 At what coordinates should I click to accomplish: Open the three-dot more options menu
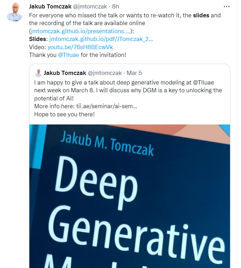(226, 7)
